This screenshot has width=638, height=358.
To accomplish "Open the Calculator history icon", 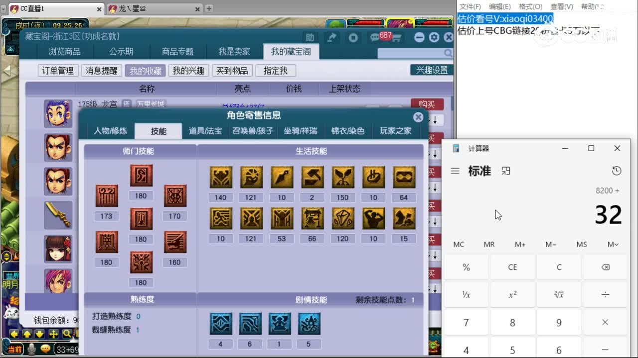I will (617, 171).
